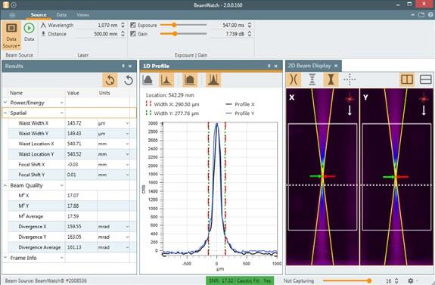The image size is (435, 285).
Task: Switch to the Views ribbon tab
Action: click(x=82, y=14)
